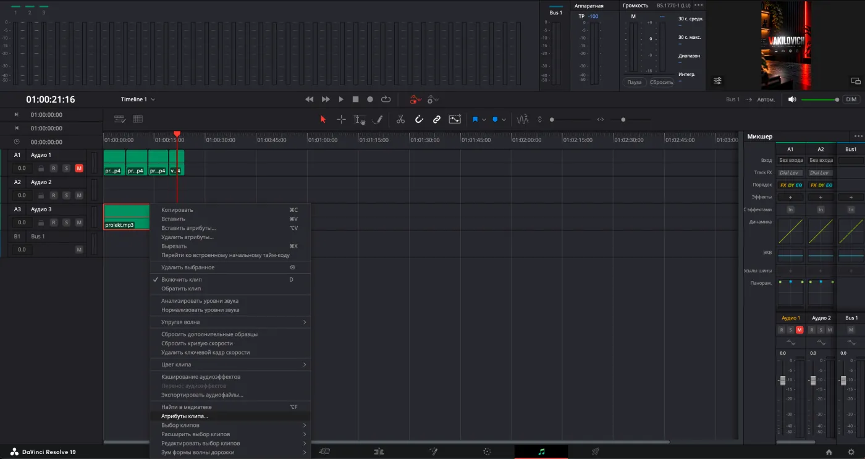Image resolution: width=865 pixels, height=459 pixels.
Task: Arm record on track Аудио 3
Action: [54, 222]
